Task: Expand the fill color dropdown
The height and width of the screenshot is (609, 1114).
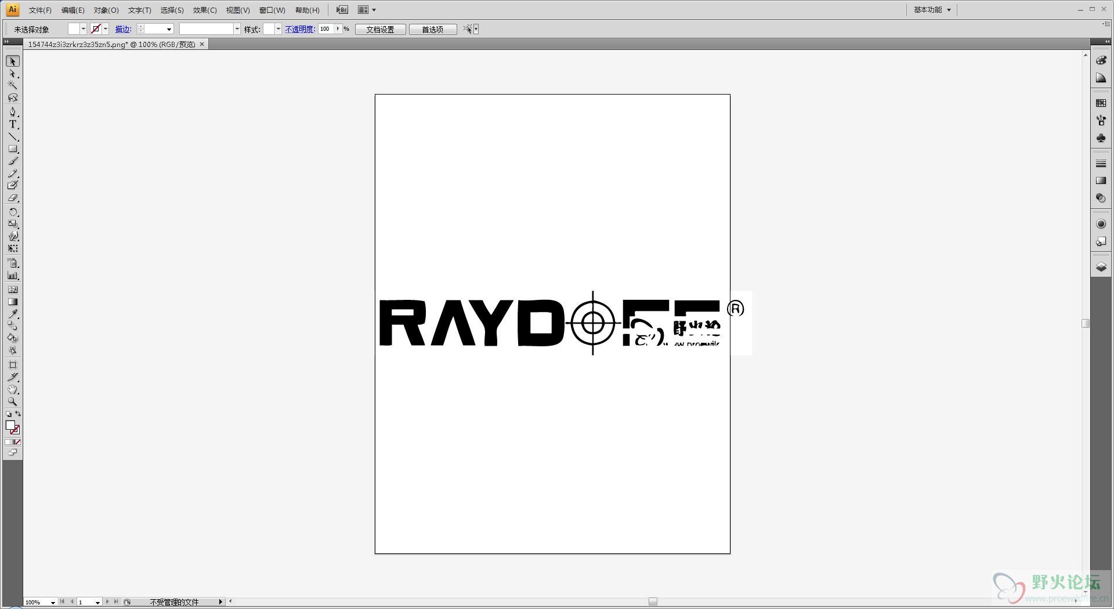Action: point(84,29)
